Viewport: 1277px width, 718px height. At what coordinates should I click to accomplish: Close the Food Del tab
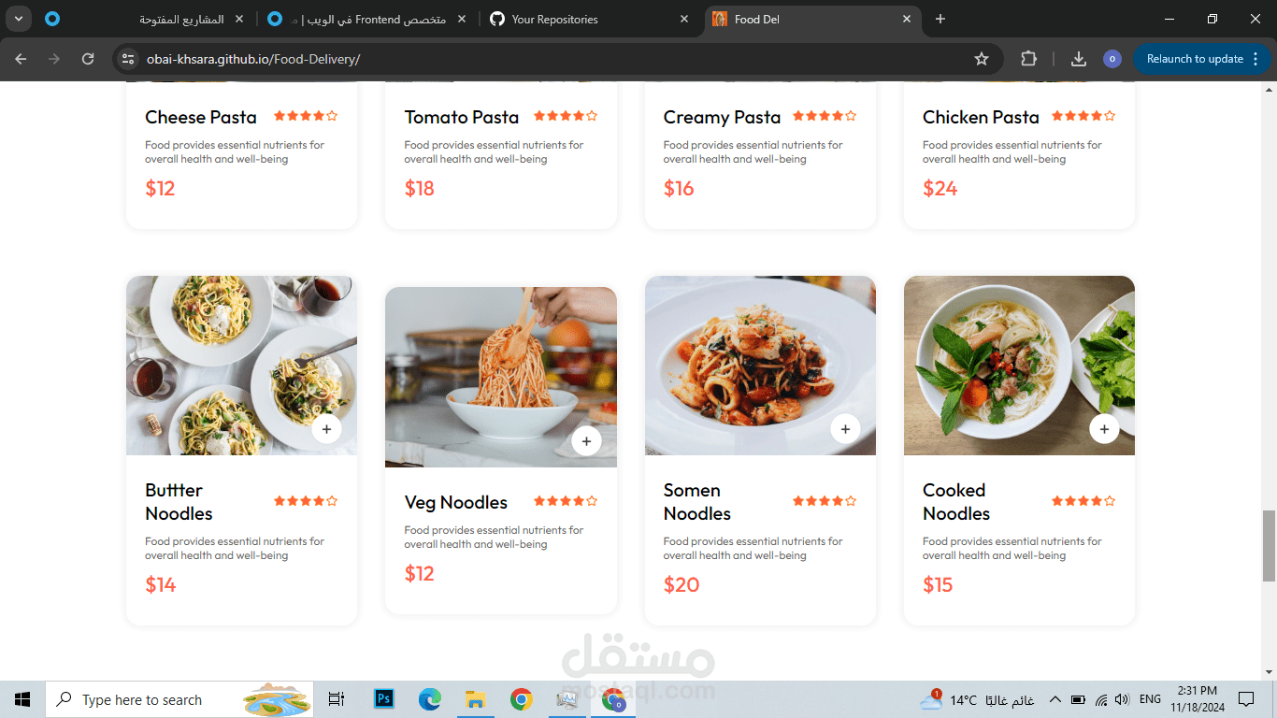[906, 19]
